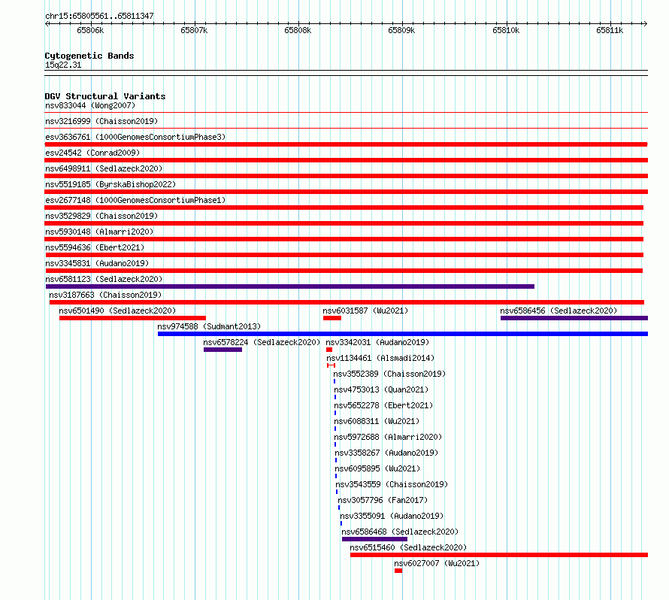This screenshot has width=669, height=600.
Task: Click the 65806k ruler tick label
Action: (x=90, y=30)
